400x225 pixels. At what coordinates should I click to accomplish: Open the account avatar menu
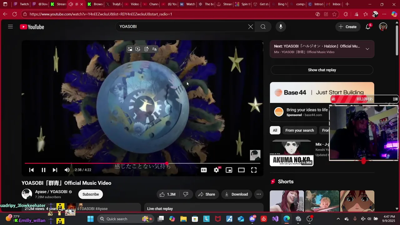383,27
